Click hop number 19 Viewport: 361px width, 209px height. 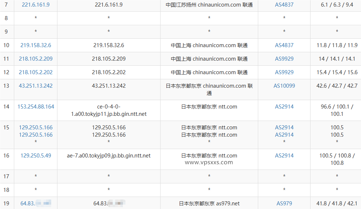(x=6, y=204)
